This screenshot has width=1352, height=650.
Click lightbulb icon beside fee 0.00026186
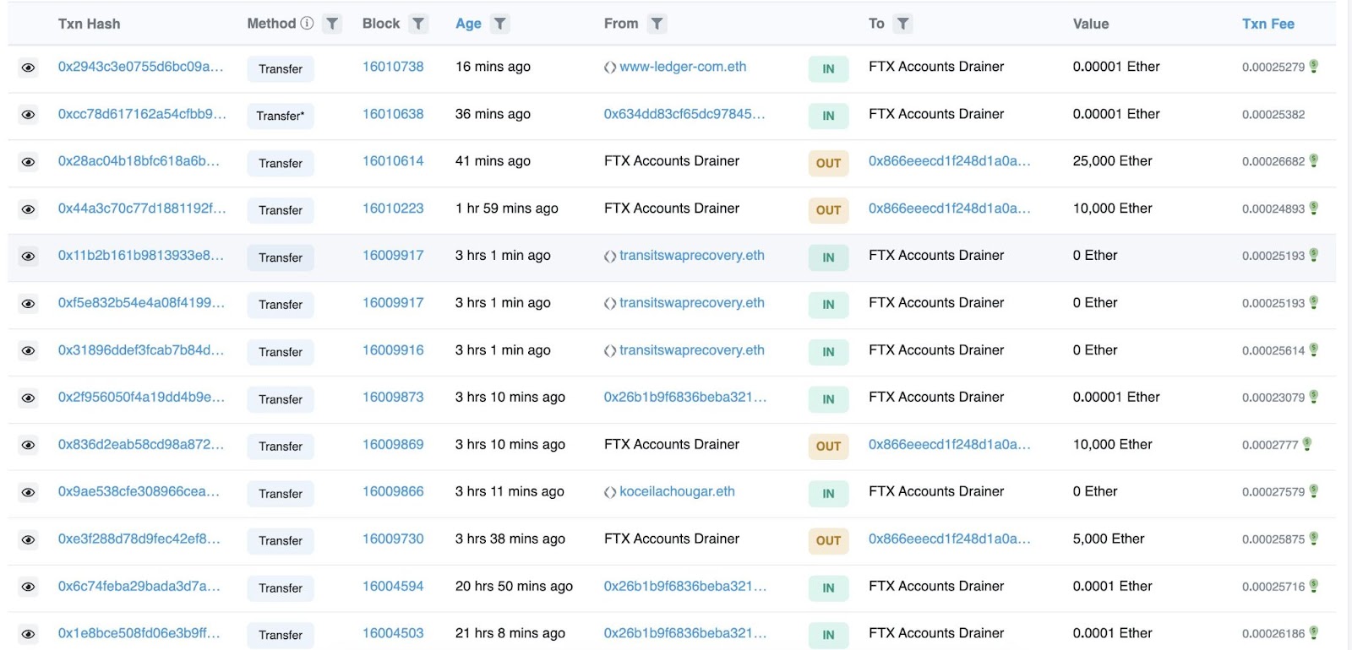coord(1314,633)
